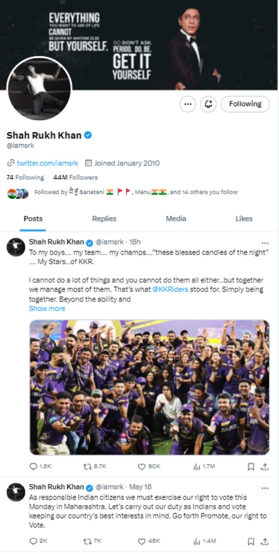Share the KKR team post
The image size is (279, 554).
[x=265, y=466]
